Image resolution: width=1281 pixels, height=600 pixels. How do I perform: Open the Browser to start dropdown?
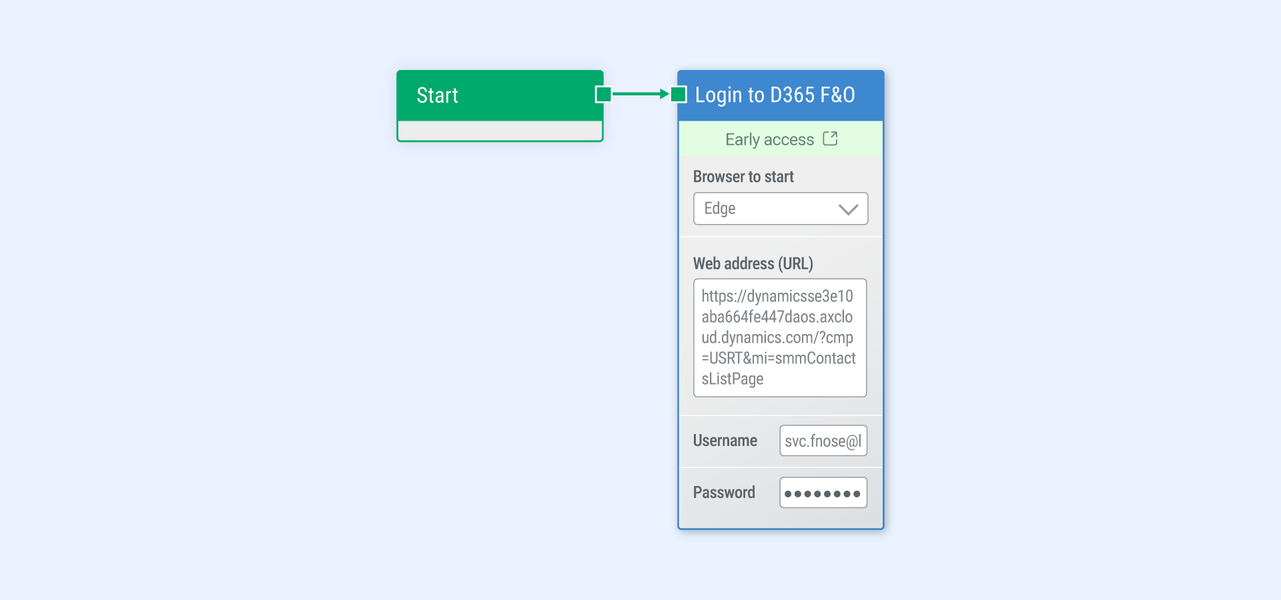point(780,208)
